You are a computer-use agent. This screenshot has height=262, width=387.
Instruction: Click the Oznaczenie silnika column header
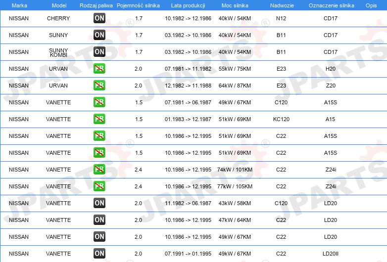click(x=331, y=5)
